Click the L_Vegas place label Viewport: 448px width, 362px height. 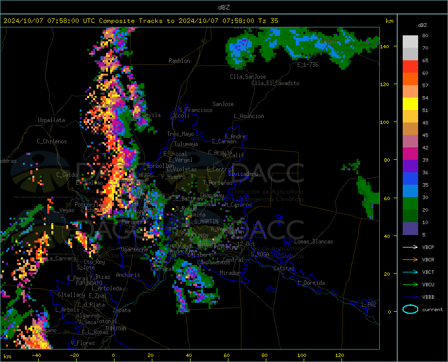click(64, 210)
